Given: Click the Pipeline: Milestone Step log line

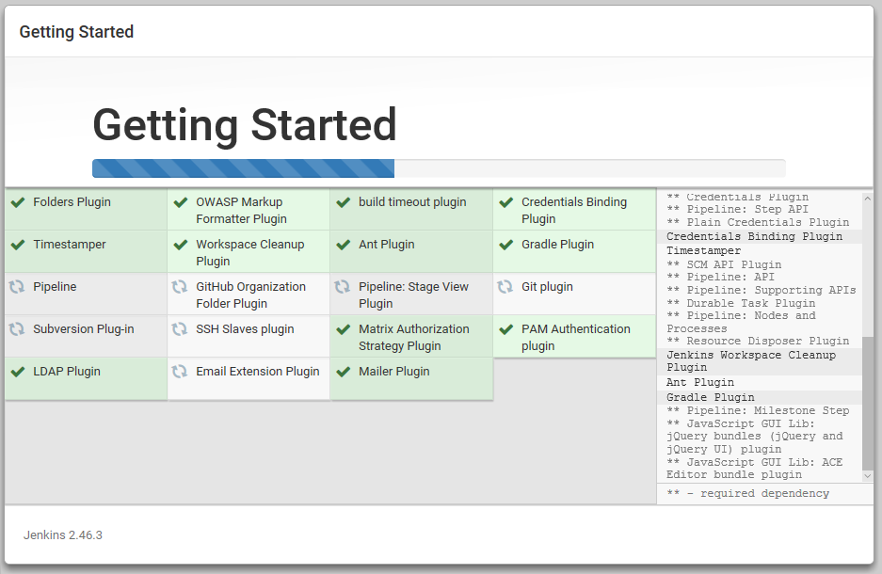Looking at the screenshot, I should [758, 410].
